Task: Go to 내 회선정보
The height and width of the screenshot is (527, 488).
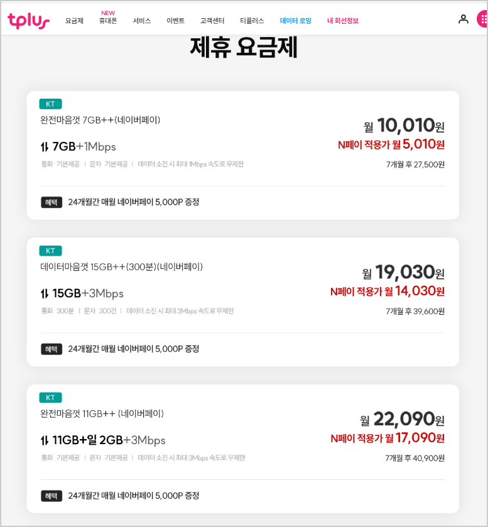Action: (x=343, y=21)
